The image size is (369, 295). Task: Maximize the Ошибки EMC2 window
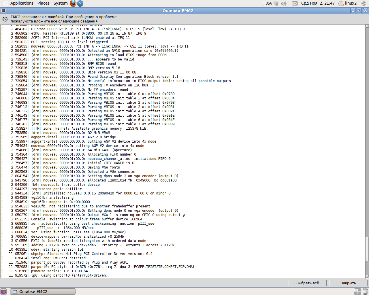(359, 11)
